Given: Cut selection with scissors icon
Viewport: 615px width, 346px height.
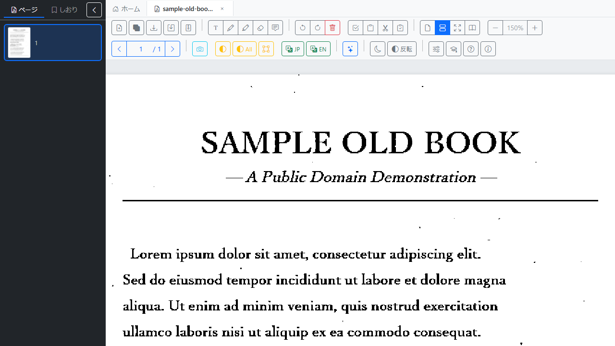Looking at the screenshot, I should pyautogui.click(x=385, y=28).
